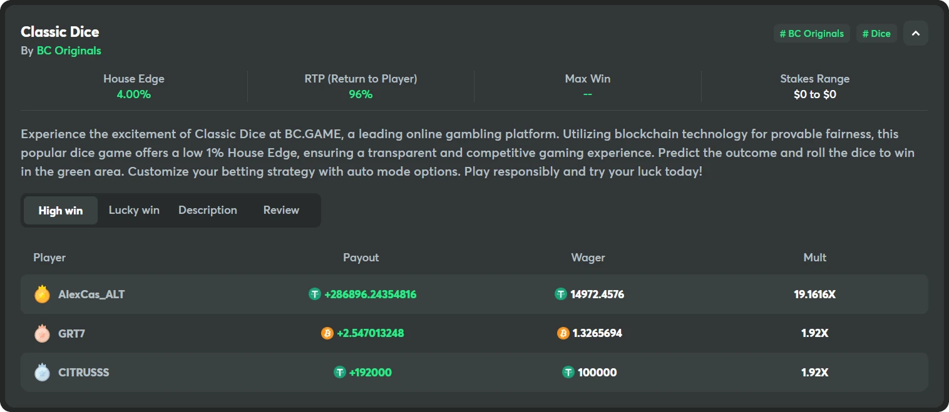Click GRT7's bronze medal avatar icon

click(x=42, y=333)
